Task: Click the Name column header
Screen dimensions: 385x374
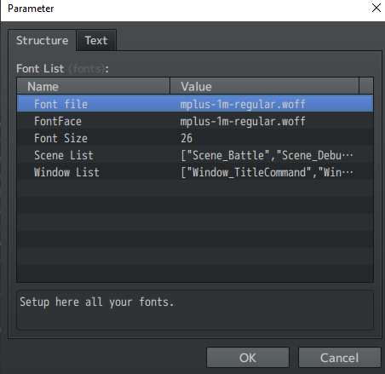Action: pyautogui.click(x=94, y=86)
